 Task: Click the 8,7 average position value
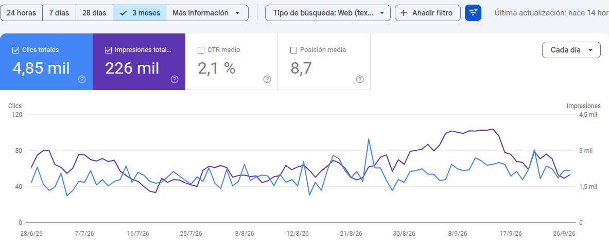[301, 68]
